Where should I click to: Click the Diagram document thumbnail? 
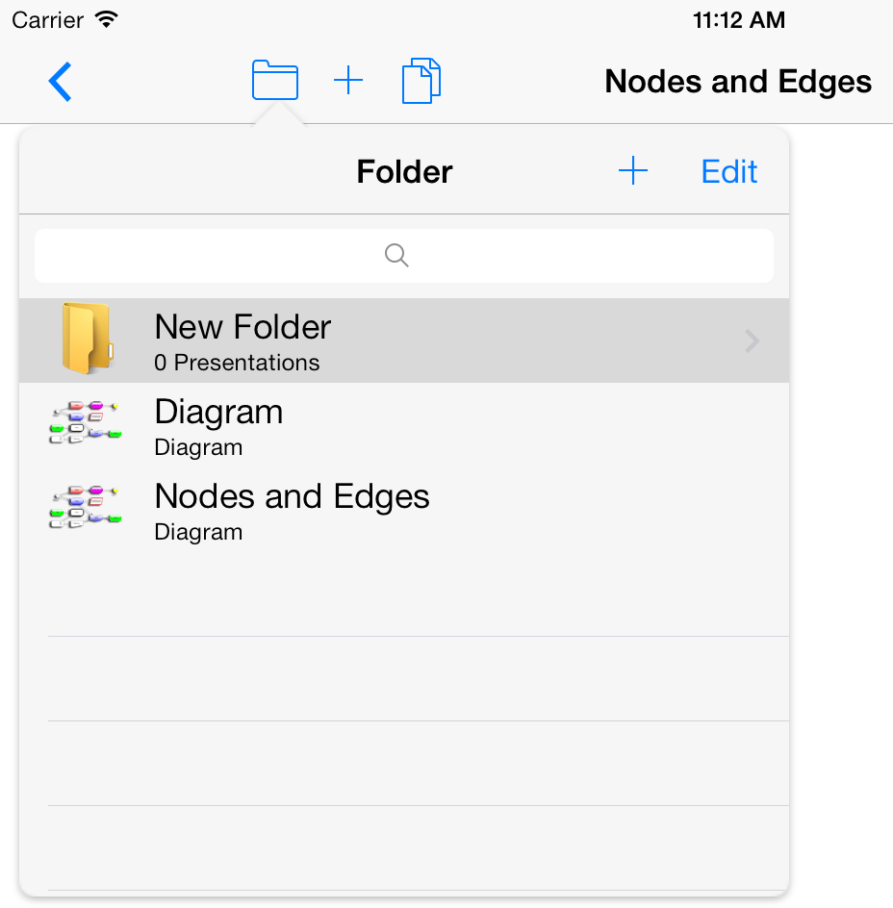coord(86,423)
